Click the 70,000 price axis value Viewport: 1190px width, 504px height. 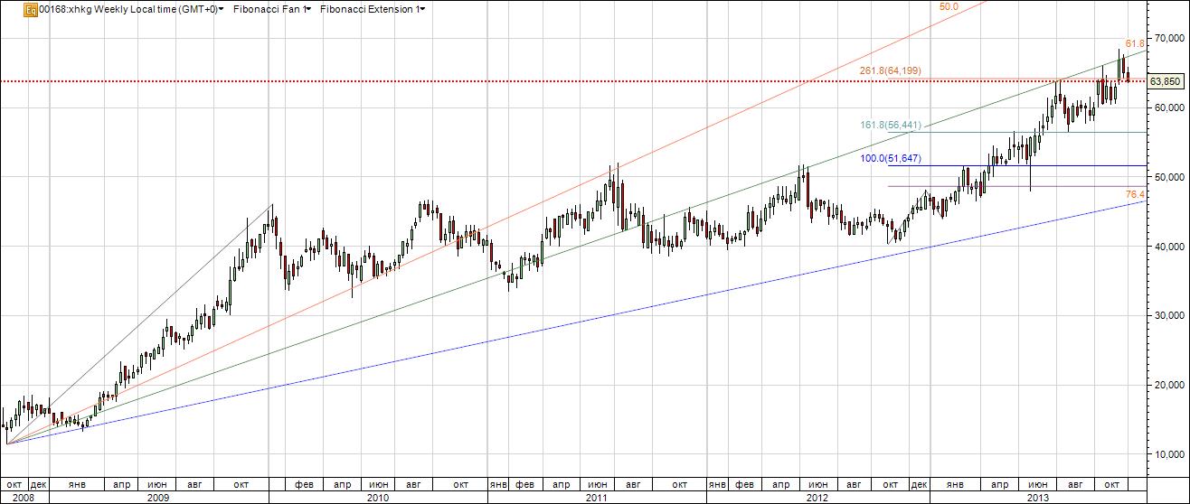pyautogui.click(x=1171, y=39)
